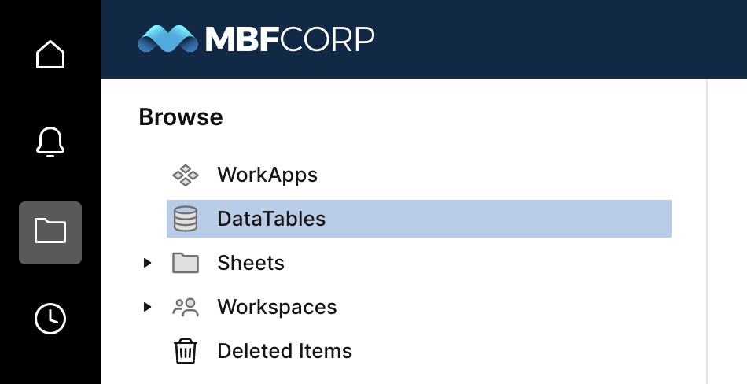Click the MBFCORP logo wave graphic
The image size is (747, 384).
click(168, 39)
